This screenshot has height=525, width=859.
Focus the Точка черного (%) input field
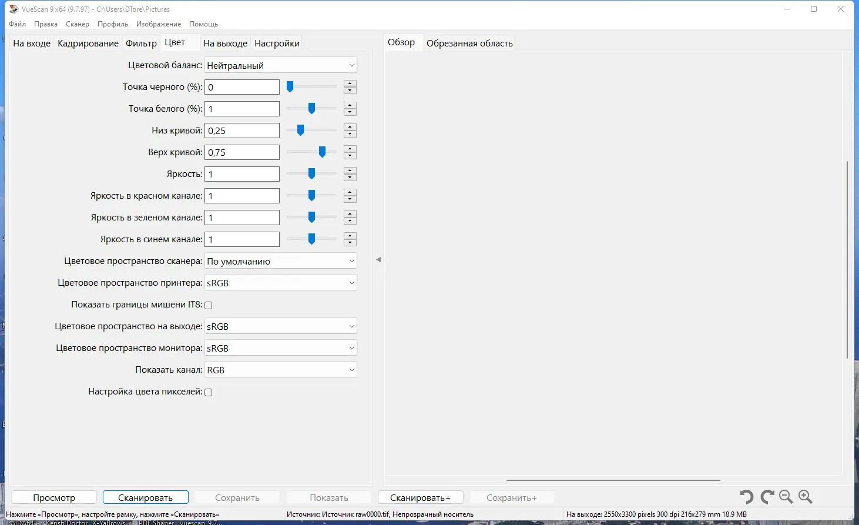(x=242, y=87)
